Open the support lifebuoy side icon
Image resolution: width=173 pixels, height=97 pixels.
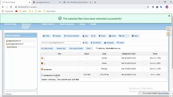tap(169, 33)
